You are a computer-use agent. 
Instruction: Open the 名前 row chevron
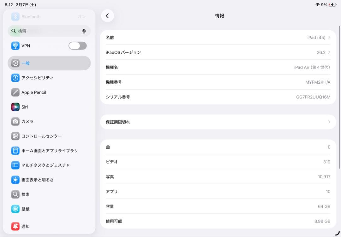pos(329,38)
